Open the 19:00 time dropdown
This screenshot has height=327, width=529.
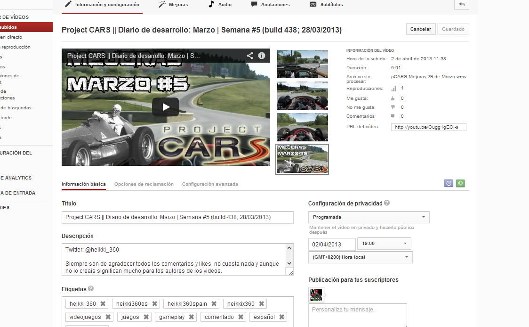[384, 244]
